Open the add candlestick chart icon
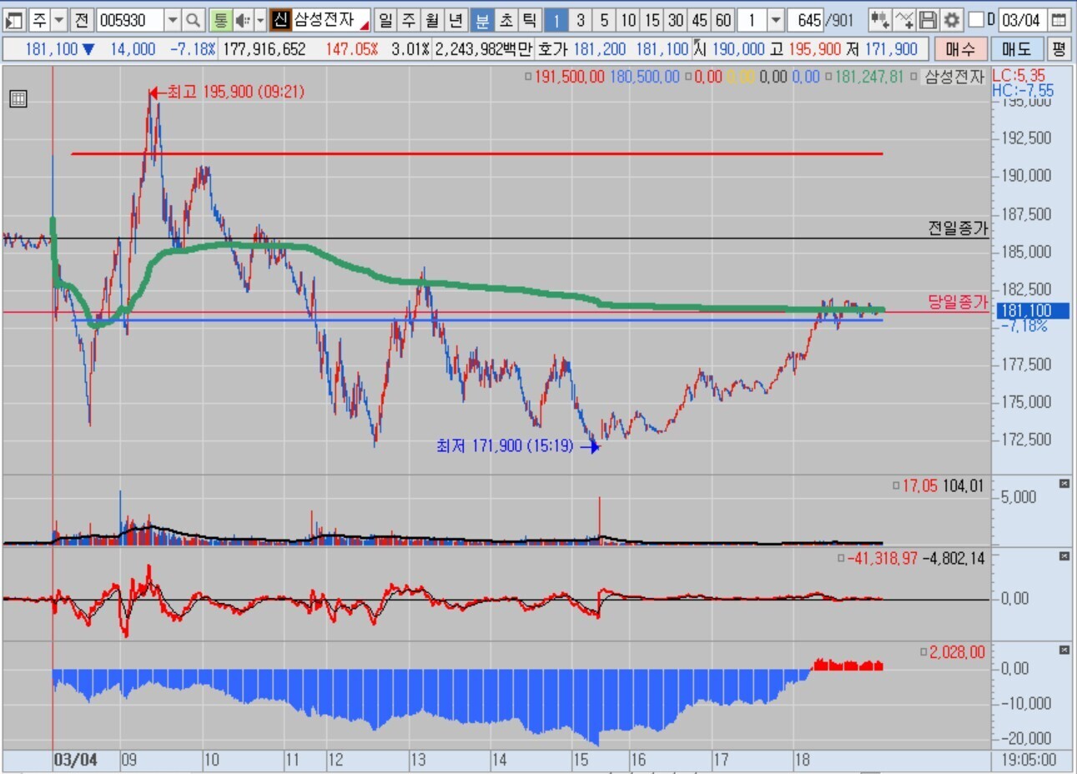1077x774 pixels. click(x=878, y=20)
